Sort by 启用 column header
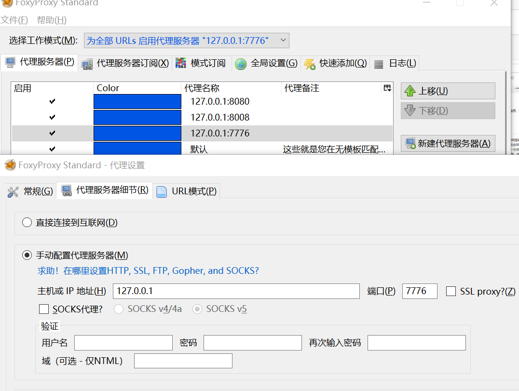The image size is (519, 391). tap(52, 88)
